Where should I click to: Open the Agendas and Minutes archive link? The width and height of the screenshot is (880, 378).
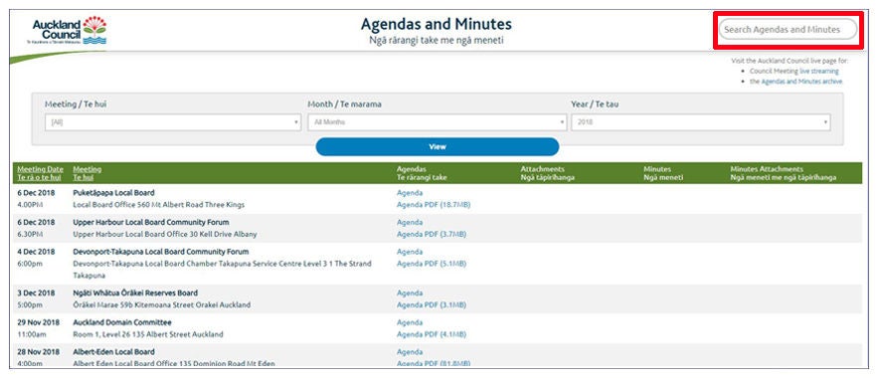[801, 82]
